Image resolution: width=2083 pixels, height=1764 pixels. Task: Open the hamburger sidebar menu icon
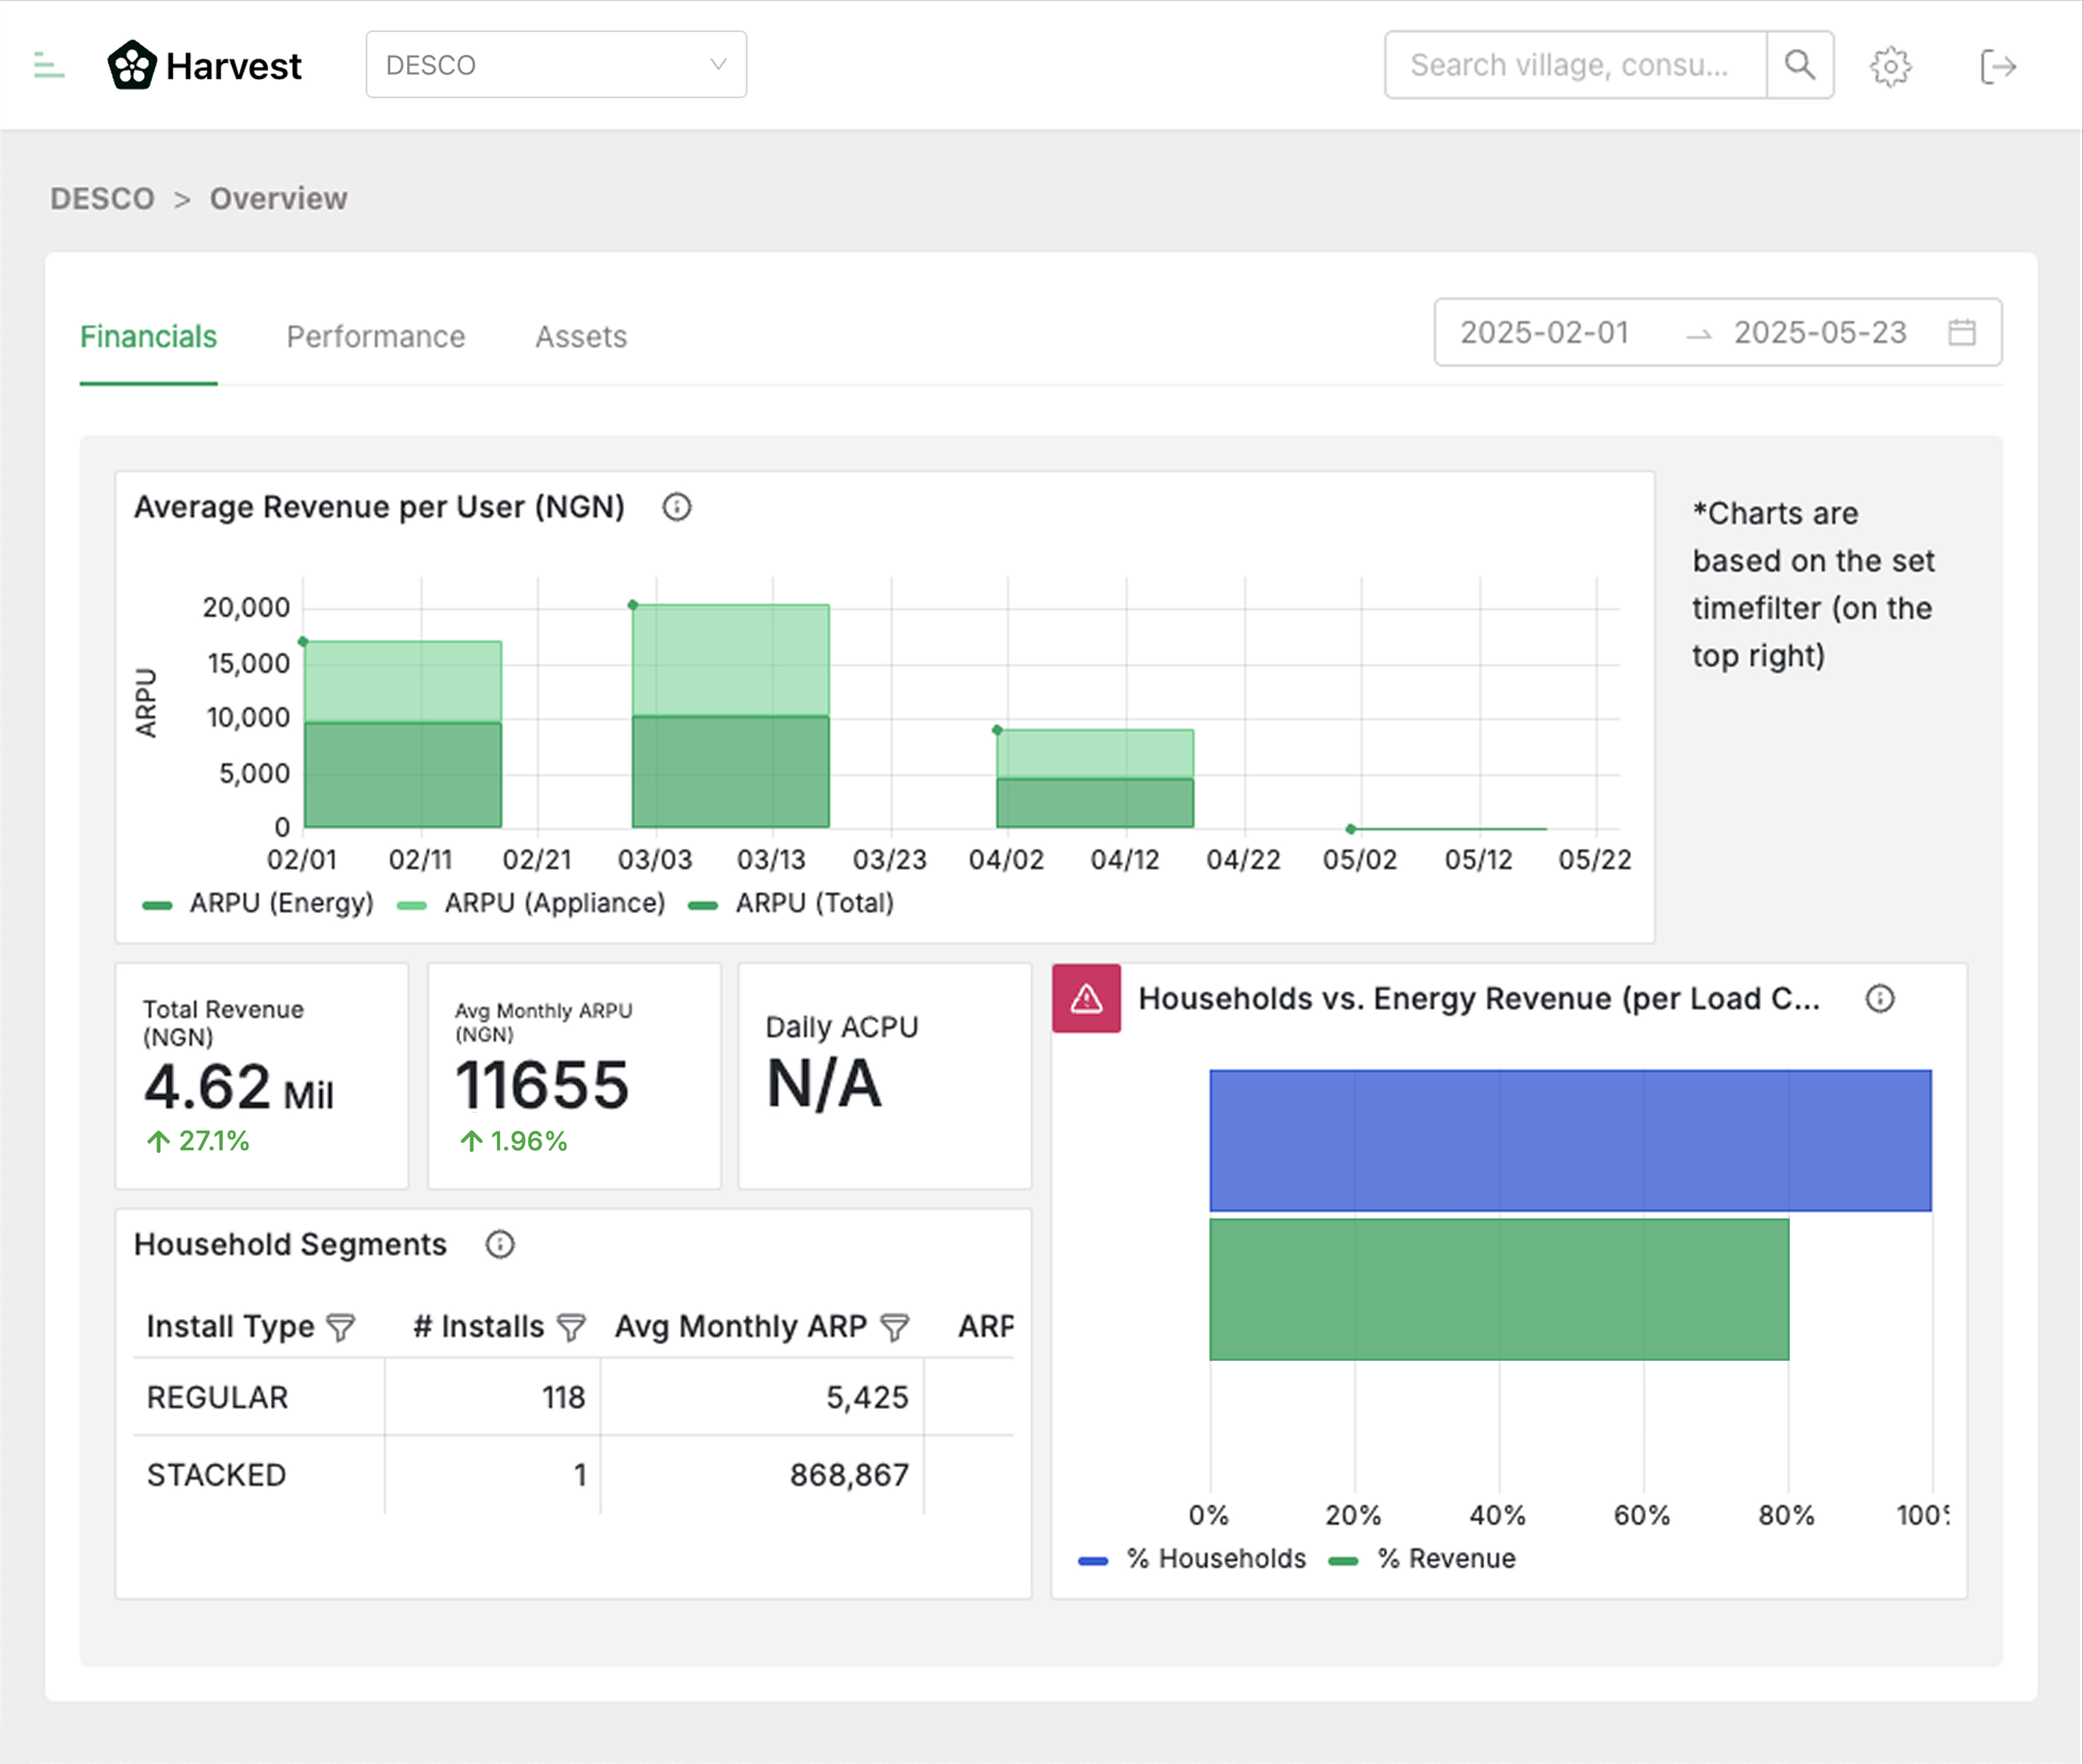click(x=48, y=66)
